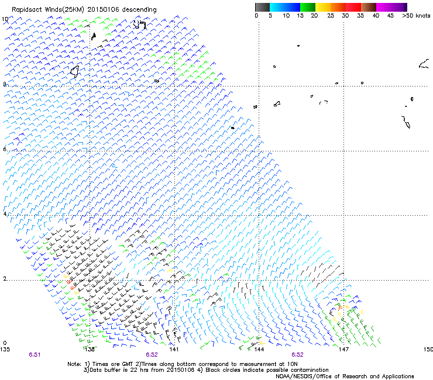Click the '25' label under the color bar

(331, 16)
